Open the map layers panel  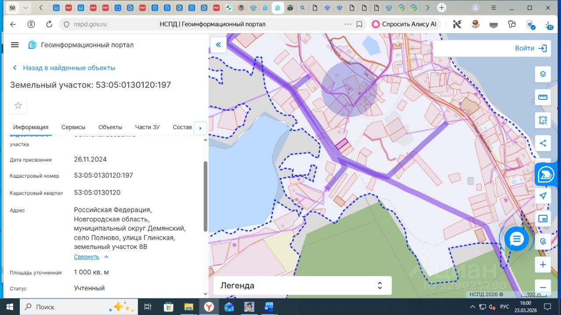pos(543,74)
